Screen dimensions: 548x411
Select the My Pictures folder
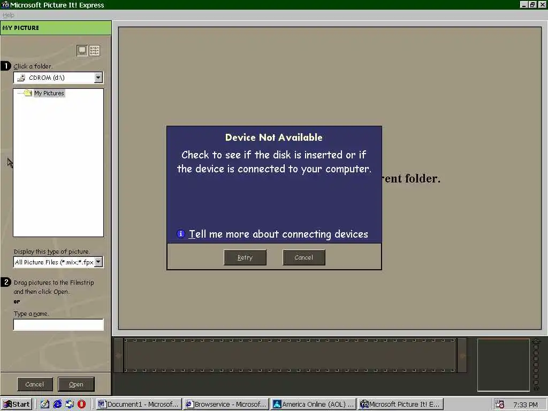click(49, 93)
